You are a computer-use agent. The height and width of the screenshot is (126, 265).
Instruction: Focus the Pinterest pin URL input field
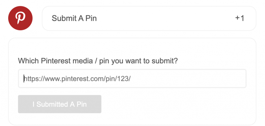[x=132, y=78]
